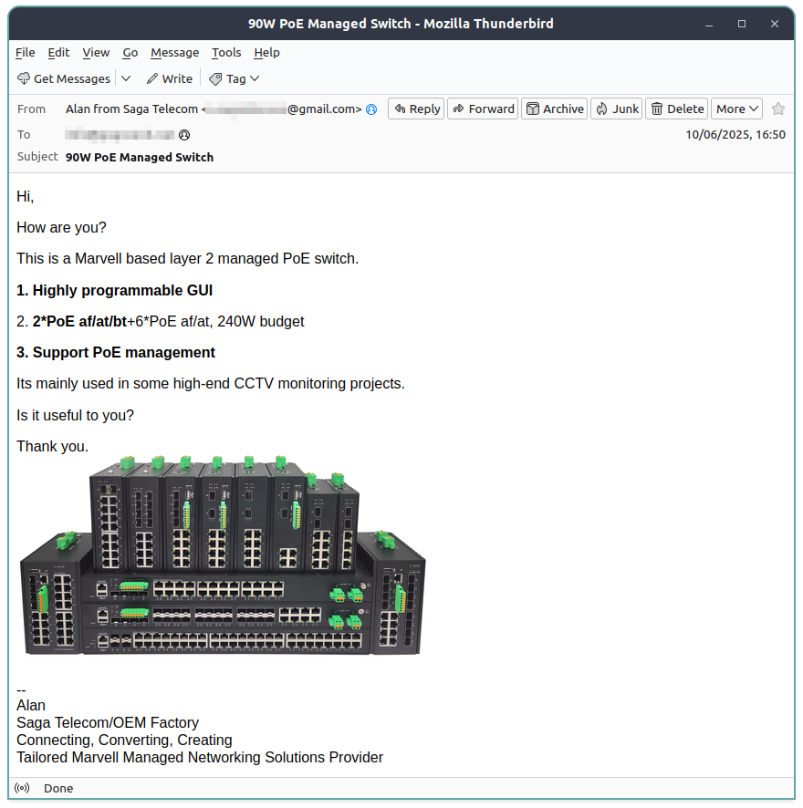
Task: Open the Tools menu
Action: click(226, 53)
